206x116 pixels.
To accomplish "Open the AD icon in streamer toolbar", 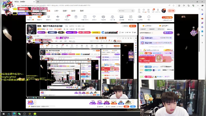I will [131, 17].
